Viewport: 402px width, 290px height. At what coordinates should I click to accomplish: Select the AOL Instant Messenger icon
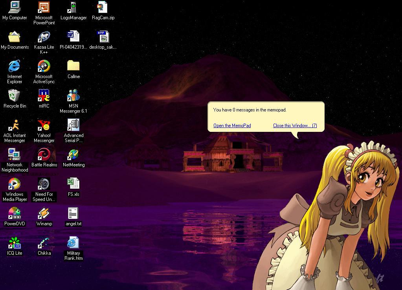(15, 126)
